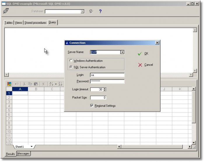The image size is (204, 162).
Task: Click the query editor down scroll arrow
Action: click(x=195, y=71)
